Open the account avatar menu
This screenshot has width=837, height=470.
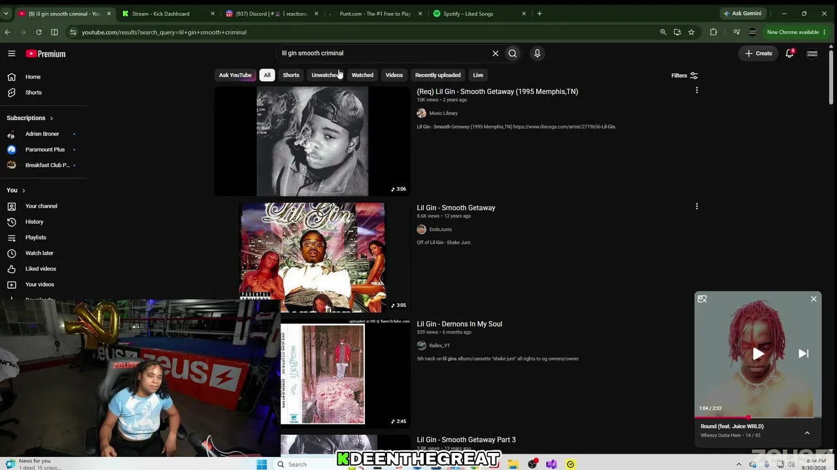(812, 54)
